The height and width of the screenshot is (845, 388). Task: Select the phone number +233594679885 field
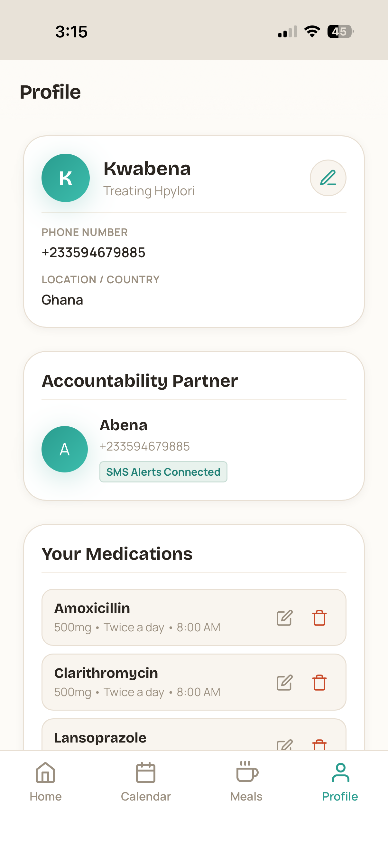pyautogui.click(x=93, y=252)
